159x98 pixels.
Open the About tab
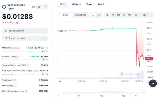click(101, 4)
